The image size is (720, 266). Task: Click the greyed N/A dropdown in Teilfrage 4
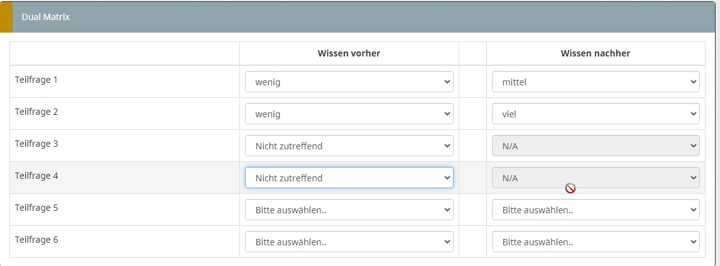(x=595, y=178)
